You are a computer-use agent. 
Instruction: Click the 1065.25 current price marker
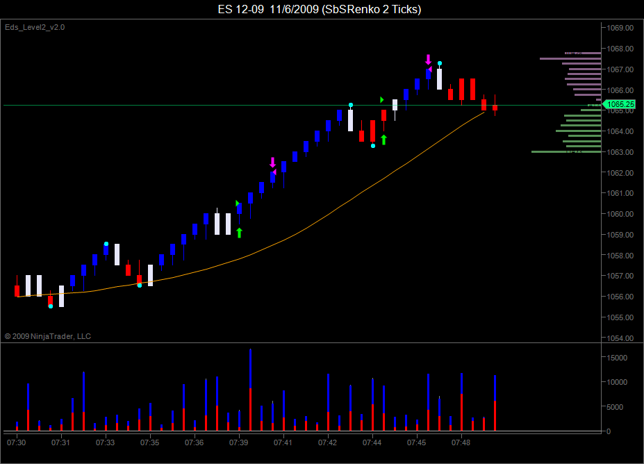tap(619, 105)
